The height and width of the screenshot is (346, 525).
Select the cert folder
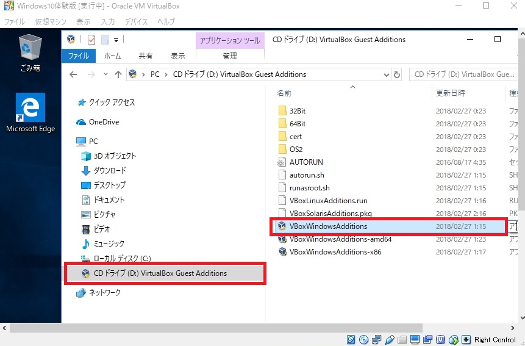click(290, 137)
